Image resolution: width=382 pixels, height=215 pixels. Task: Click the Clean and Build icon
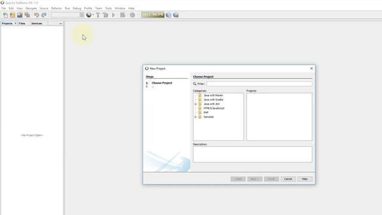[x=106, y=15]
